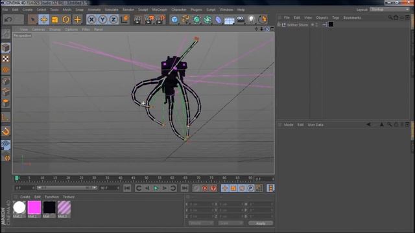
Task: Go to end of animation
Action: [184, 188]
